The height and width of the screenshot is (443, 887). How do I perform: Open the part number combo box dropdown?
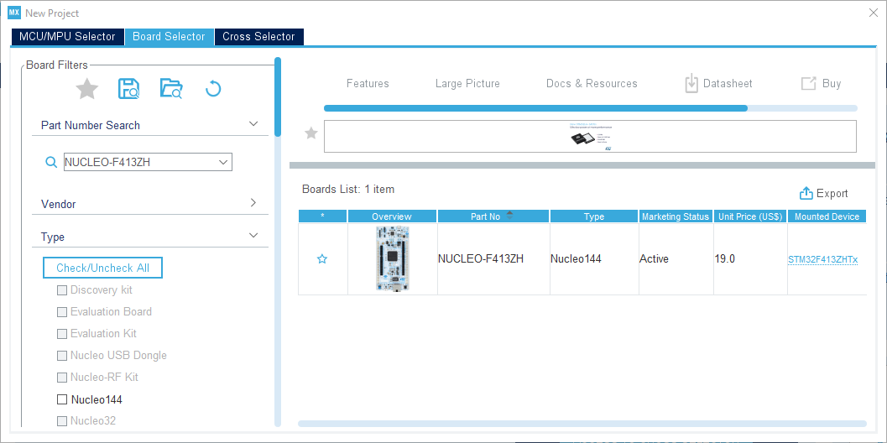tap(223, 163)
